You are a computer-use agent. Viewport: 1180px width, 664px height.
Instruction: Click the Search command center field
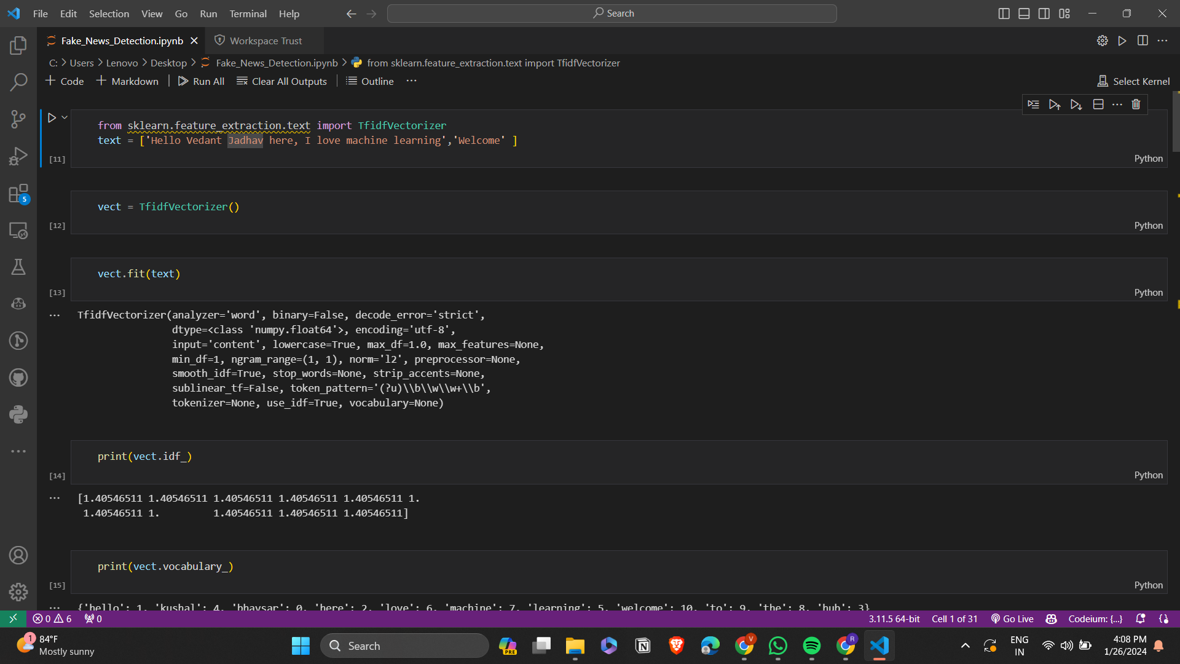coord(612,13)
